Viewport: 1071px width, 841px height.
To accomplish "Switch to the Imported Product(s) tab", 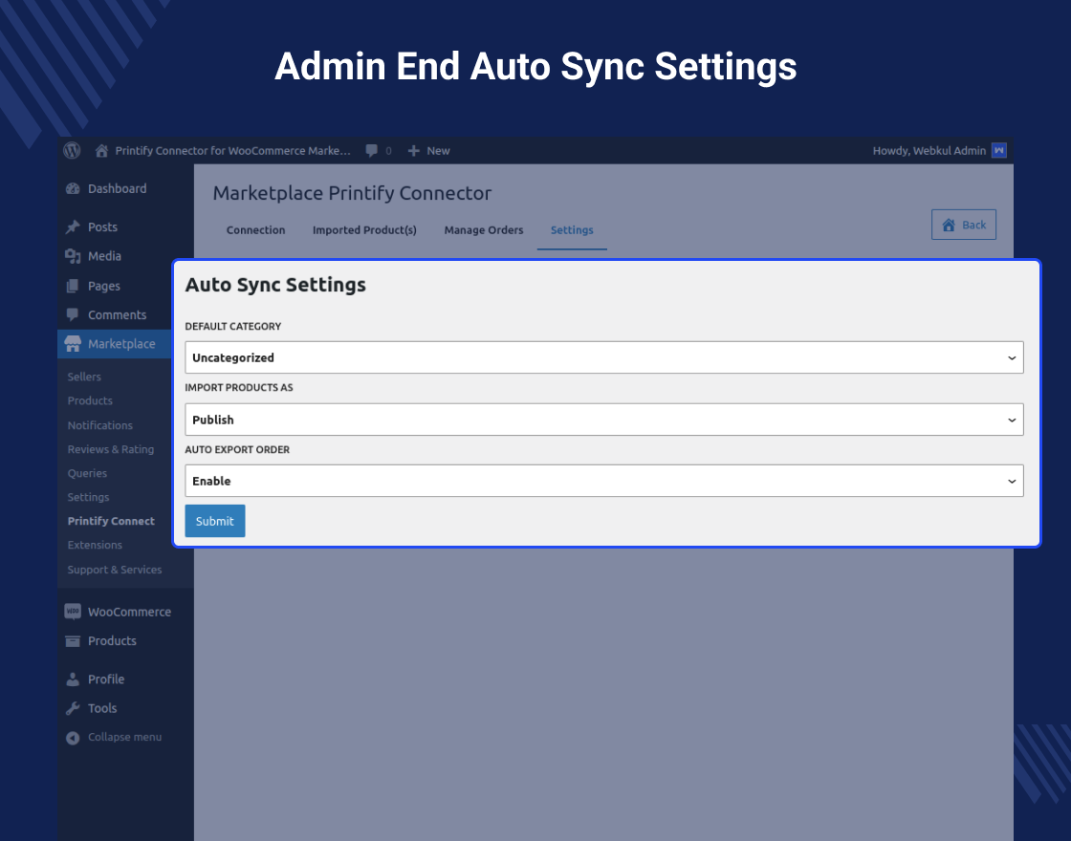I will [x=364, y=230].
